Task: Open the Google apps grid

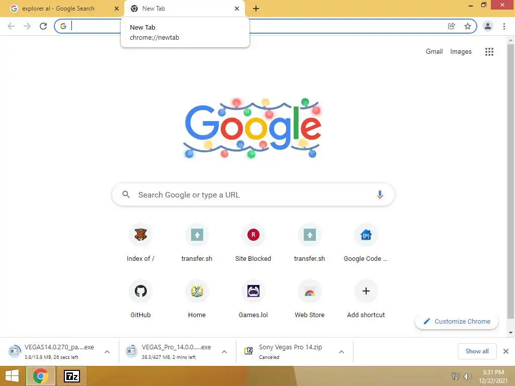Action: tap(489, 52)
